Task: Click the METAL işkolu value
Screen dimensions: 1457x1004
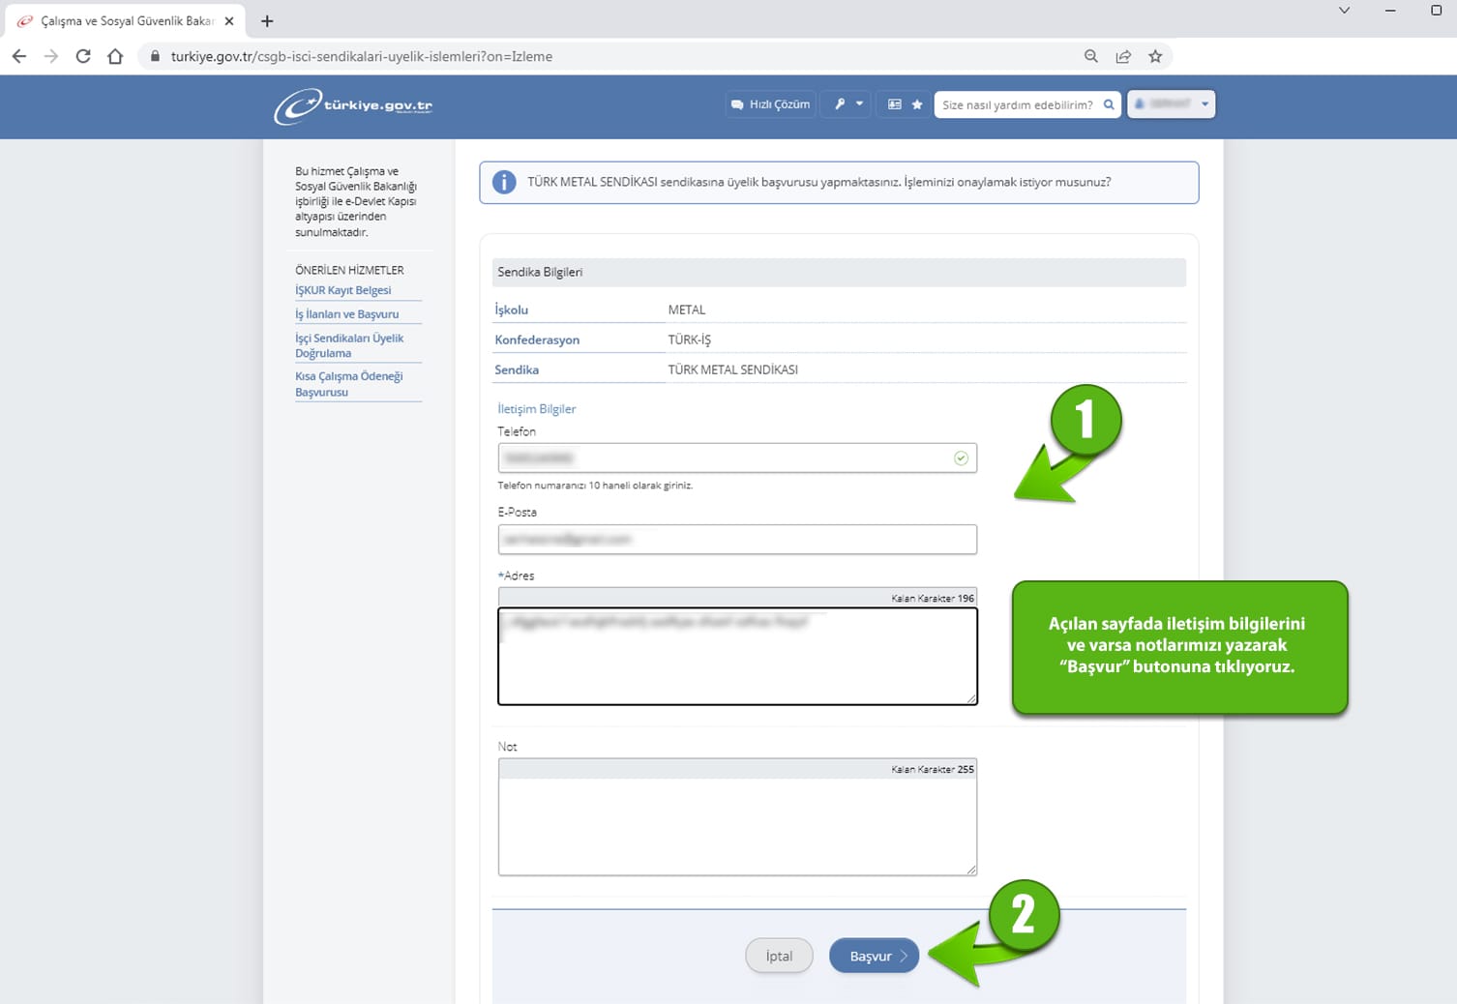Action: (687, 310)
